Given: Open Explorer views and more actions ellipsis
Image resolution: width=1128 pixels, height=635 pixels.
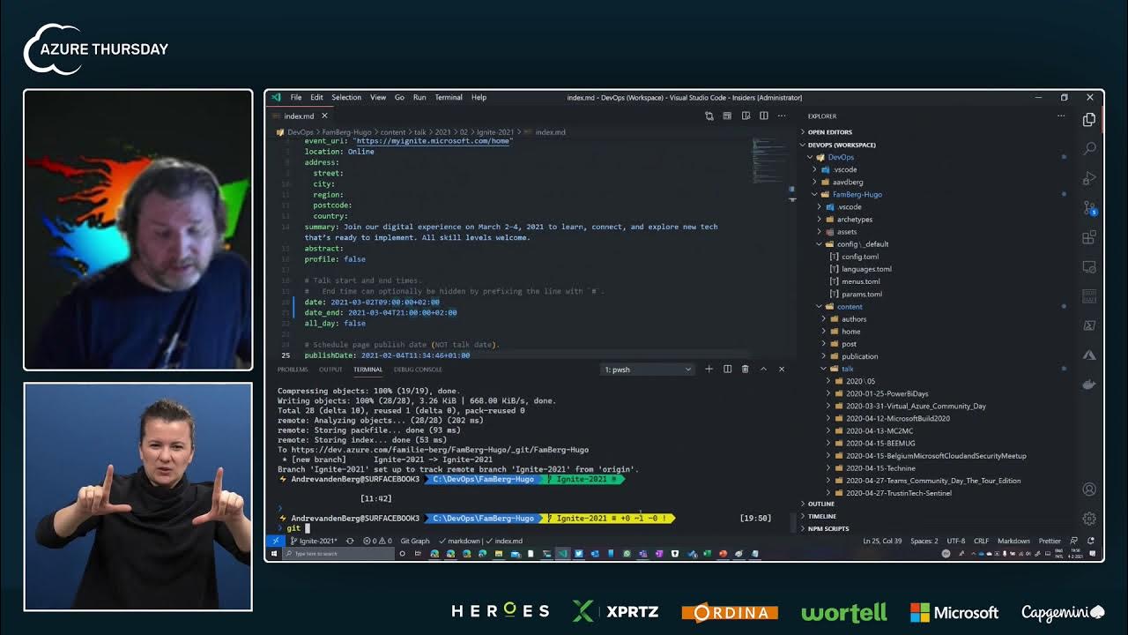Looking at the screenshot, I should coord(1061,116).
